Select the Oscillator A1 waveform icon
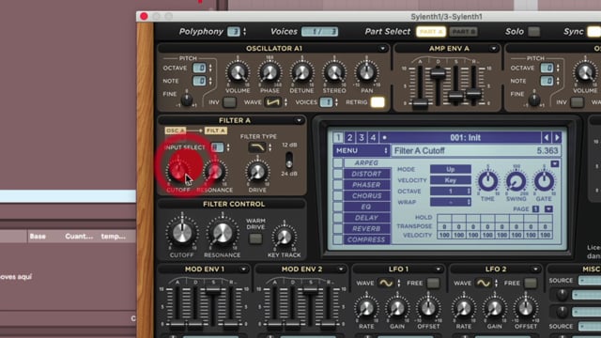The image size is (601, 338). click(x=273, y=102)
